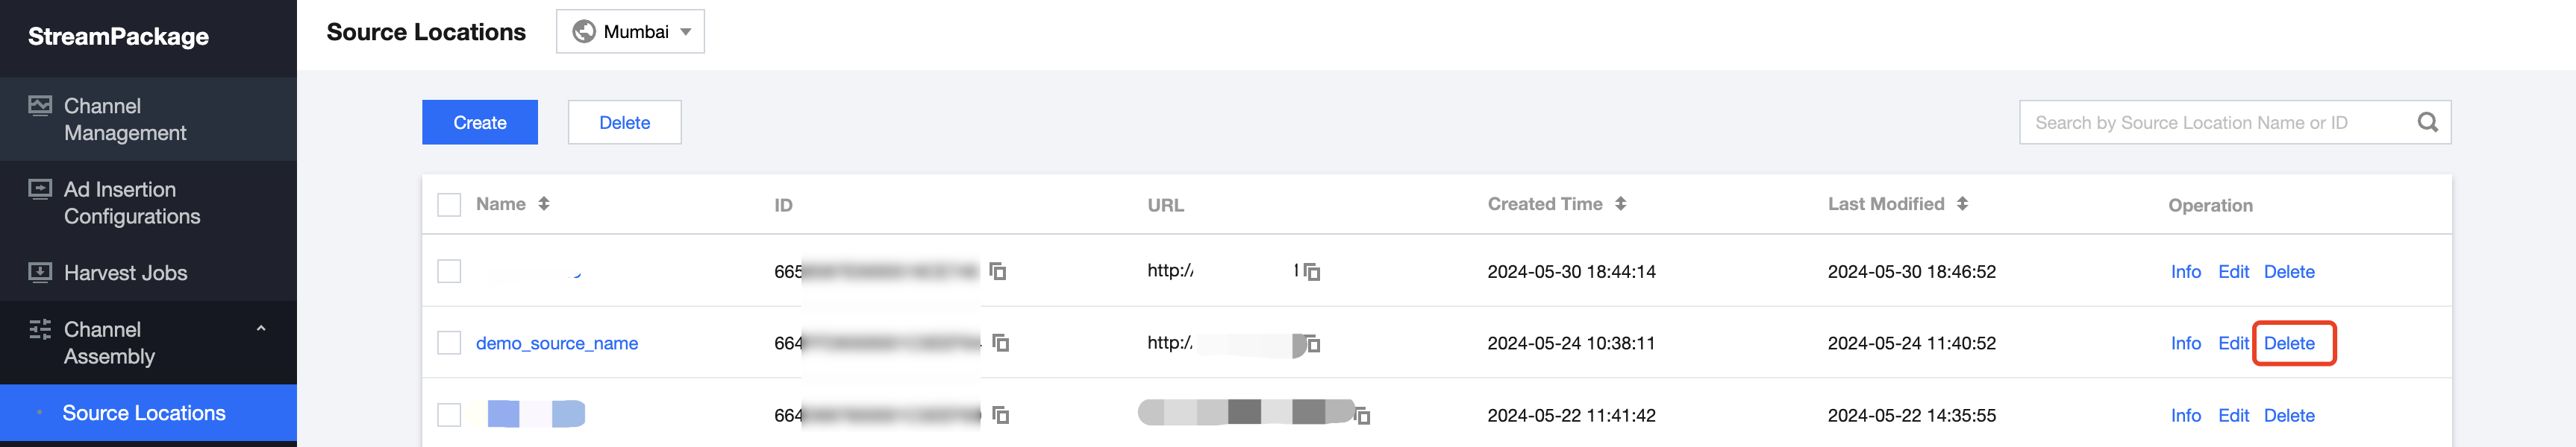The height and width of the screenshot is (447, 2576).
Task: Sort table by Name column
Action: (543, 203)
